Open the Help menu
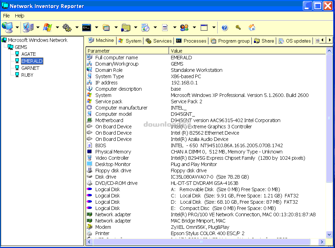The height and width of the screenshot is (248, 335). point(20,16)
